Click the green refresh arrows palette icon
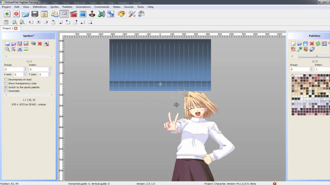The height and width of the screenshot is (185, 330). tap(318, 44)
